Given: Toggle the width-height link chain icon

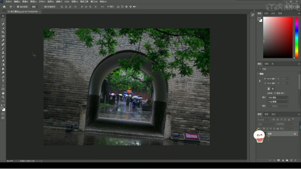Looking at the screenshot, I should 260,81.
